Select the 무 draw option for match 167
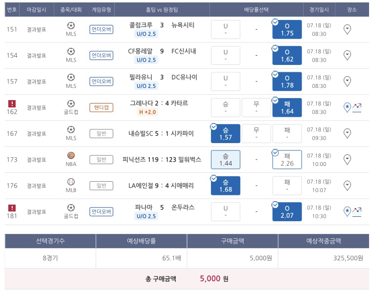 point(256,133)
